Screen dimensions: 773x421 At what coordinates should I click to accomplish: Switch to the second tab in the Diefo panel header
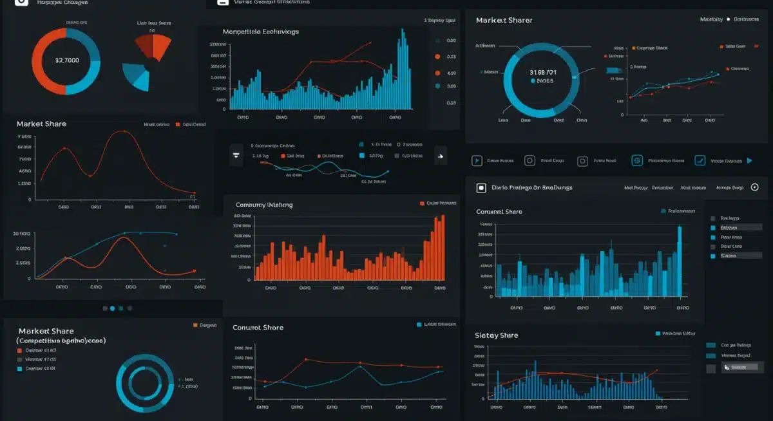coord(663,188)
